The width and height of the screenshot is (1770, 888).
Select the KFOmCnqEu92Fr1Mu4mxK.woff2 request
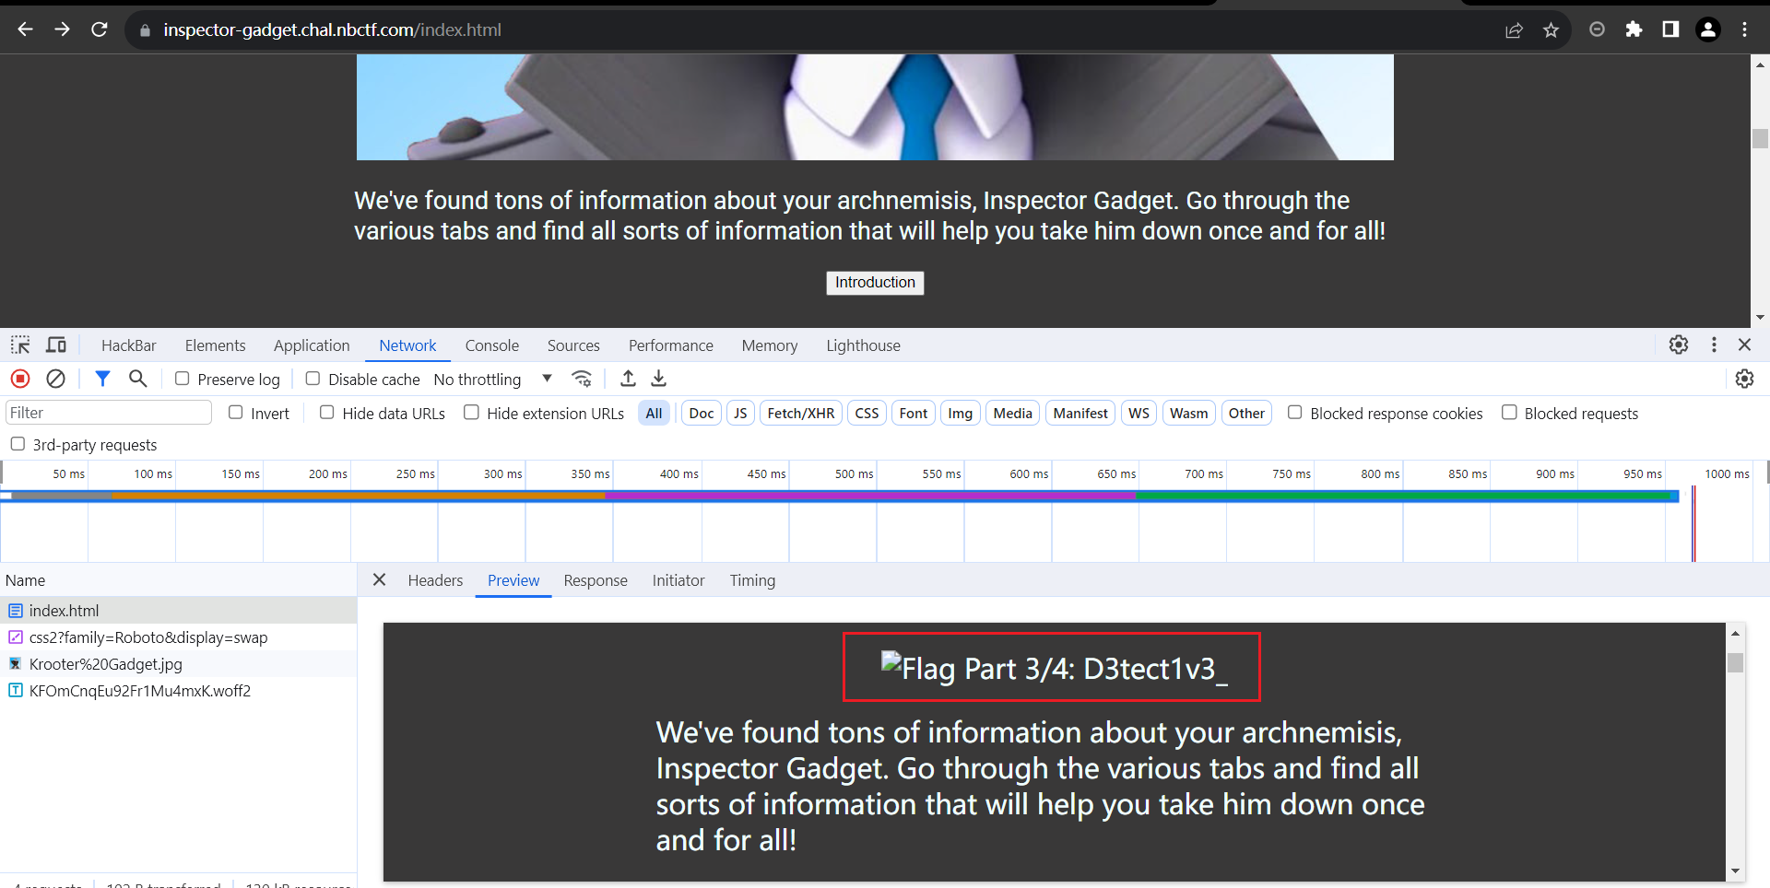pos(178,690)
